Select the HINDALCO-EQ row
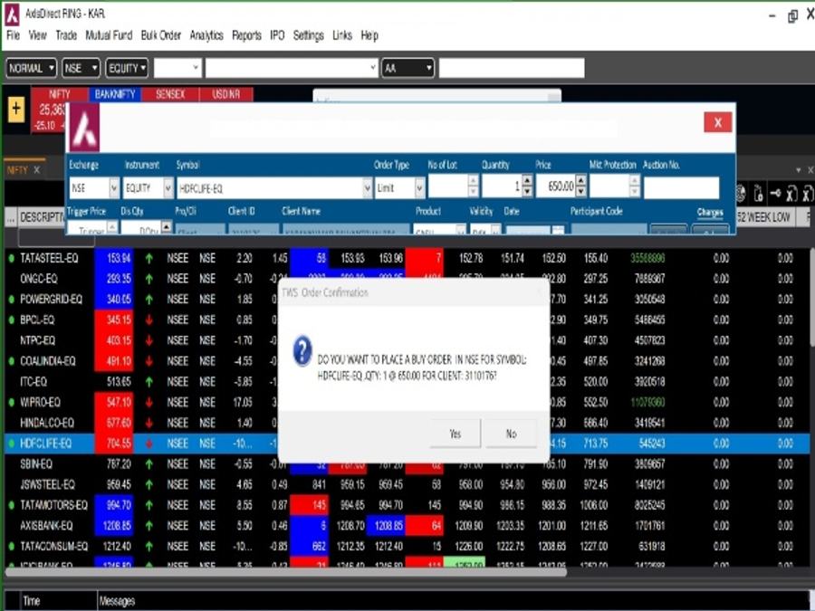 click(407, 423)
